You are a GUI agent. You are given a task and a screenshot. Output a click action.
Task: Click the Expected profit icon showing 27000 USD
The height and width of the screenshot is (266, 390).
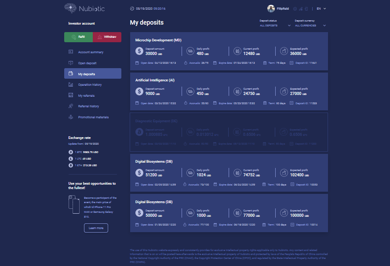pos(284,91)
